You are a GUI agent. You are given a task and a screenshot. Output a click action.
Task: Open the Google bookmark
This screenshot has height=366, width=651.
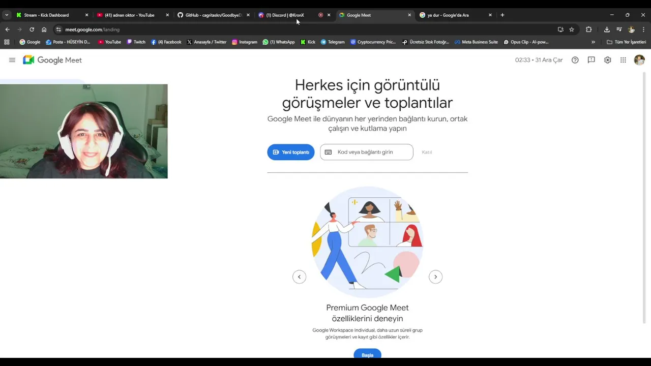click(30, 42)
